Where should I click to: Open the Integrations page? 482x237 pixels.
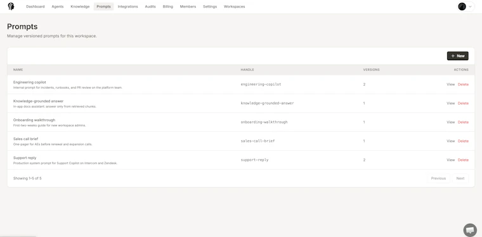click(127, 6)
